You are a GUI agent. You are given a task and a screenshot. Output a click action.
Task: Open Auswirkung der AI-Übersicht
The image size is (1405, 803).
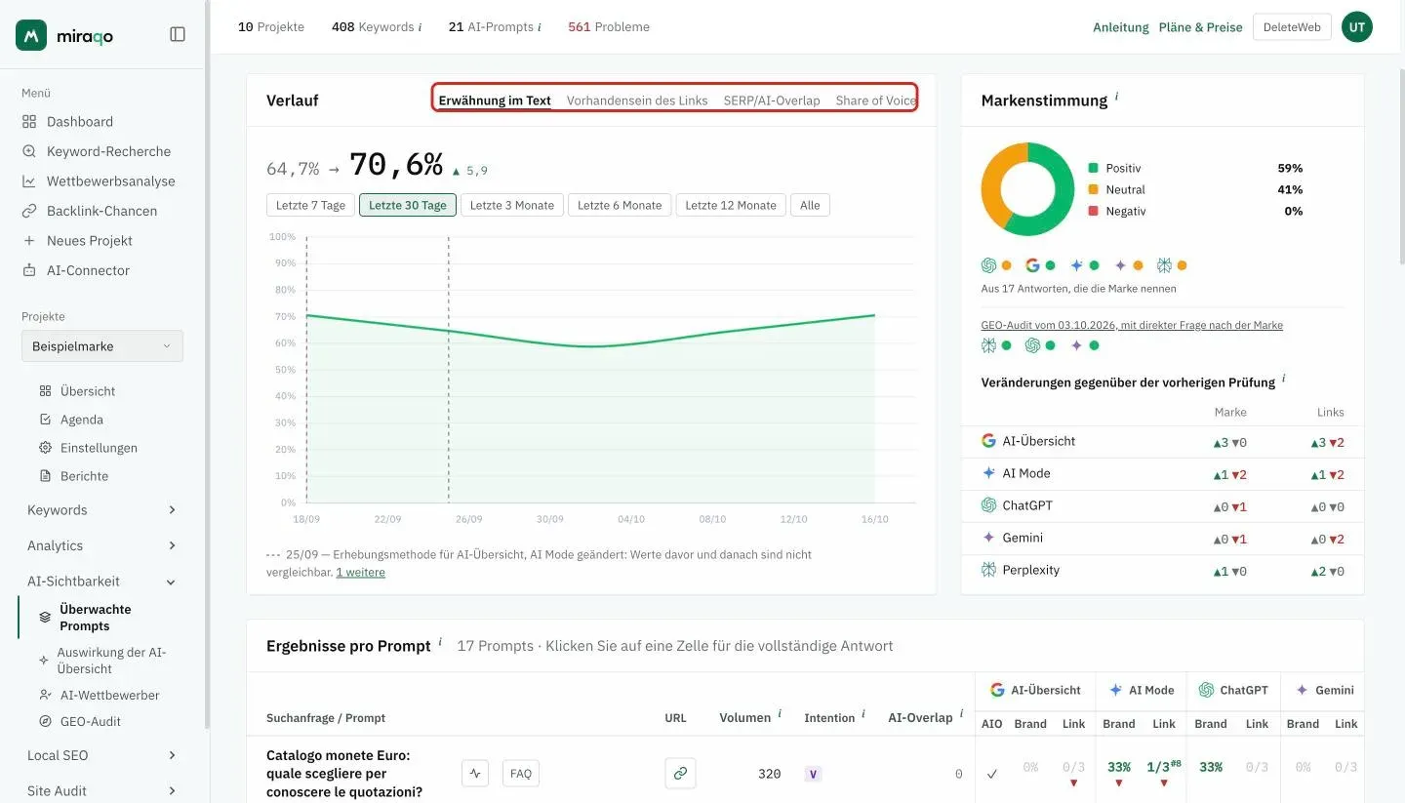[x=111, y=661]
